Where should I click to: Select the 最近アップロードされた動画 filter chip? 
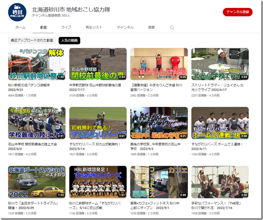click(x=32, y=40)
